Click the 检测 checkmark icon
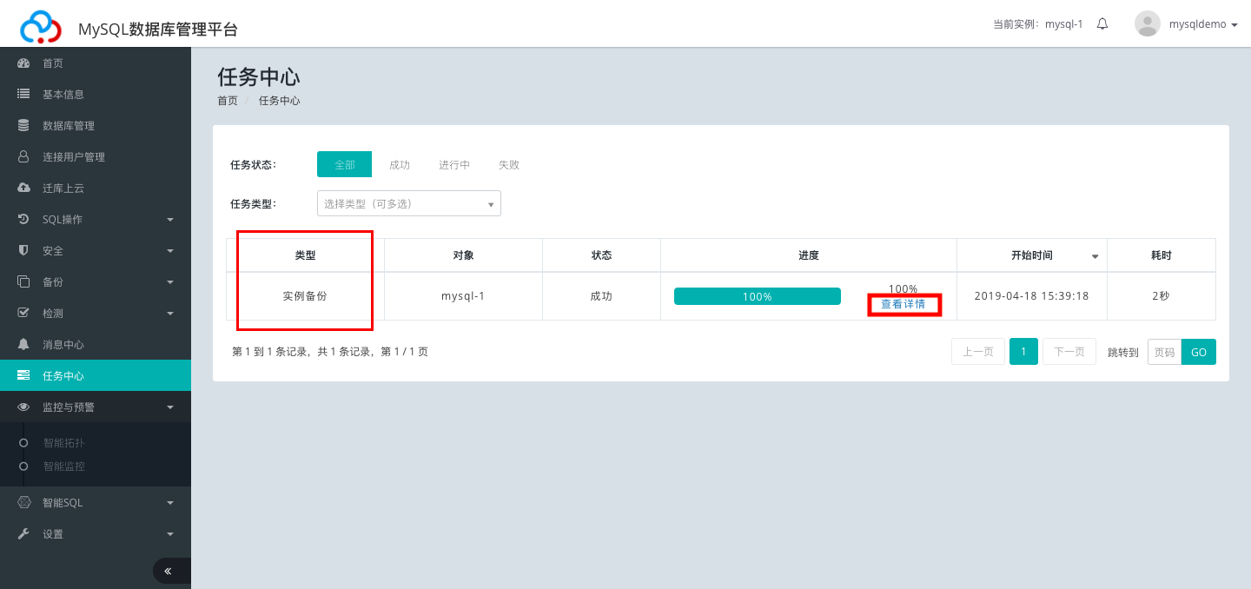 tap(23, 314)
